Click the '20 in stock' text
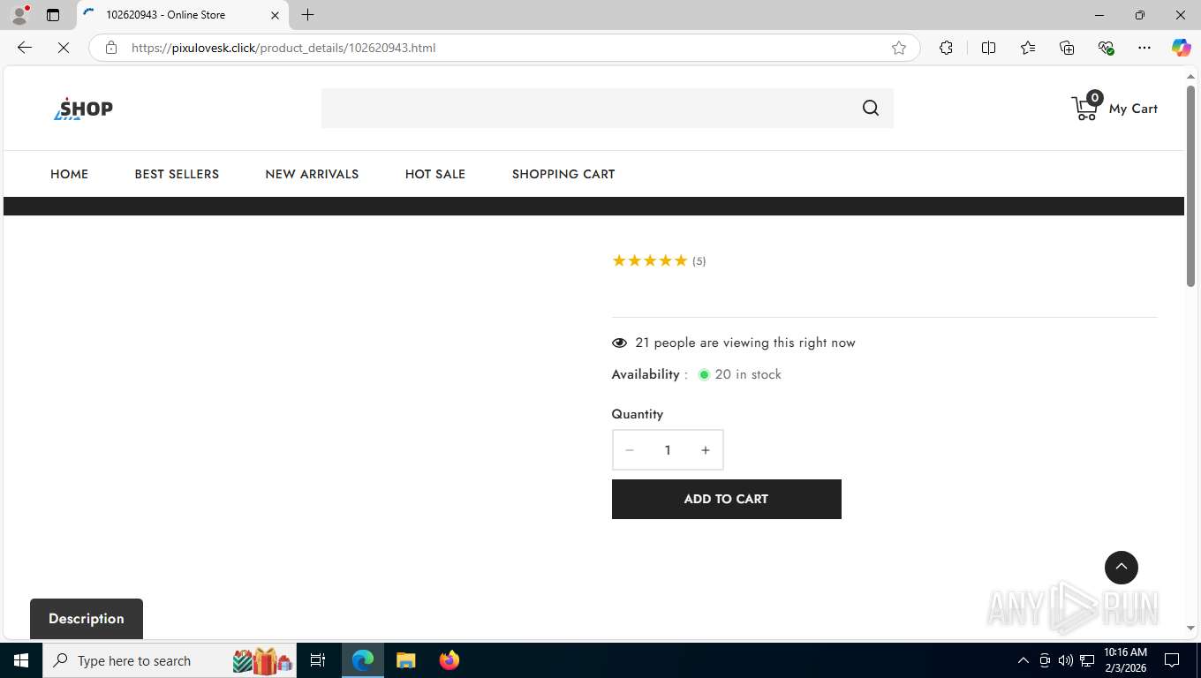This screenshot has width=1201, height=678. coord(748,374)
